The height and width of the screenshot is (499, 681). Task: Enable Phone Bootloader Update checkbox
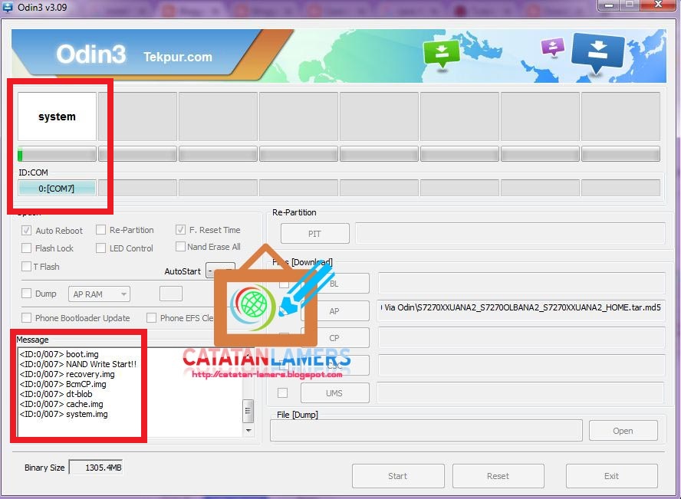(26, 317)
